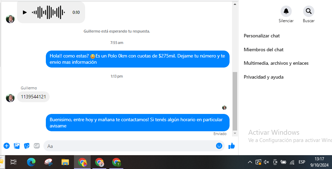Image resolution: width=332 pixels, height=169 pixels.
Task: Toggle the muted volume icon in tray
Action: pyautogui.click(x=266, y=162)
